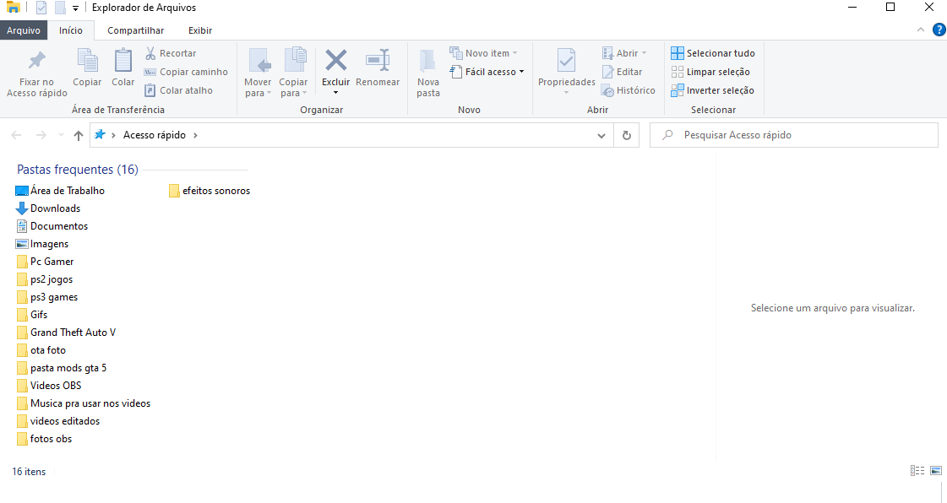Refresh the Acesso rápido view
This screenshot has height=503, width=947.
pyautogui.click(x=626, y=135)
